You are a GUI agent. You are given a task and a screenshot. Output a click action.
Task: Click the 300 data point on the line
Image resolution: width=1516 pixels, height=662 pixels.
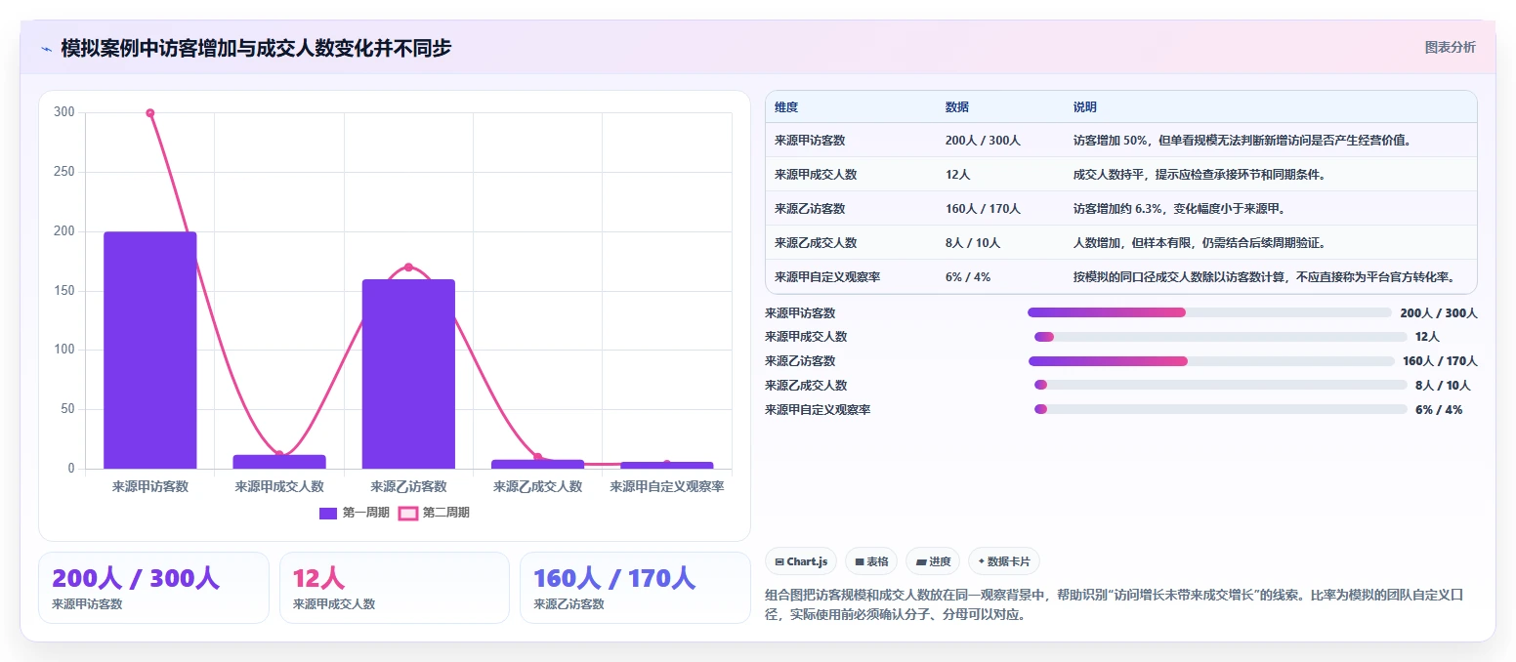click(150, 113)
